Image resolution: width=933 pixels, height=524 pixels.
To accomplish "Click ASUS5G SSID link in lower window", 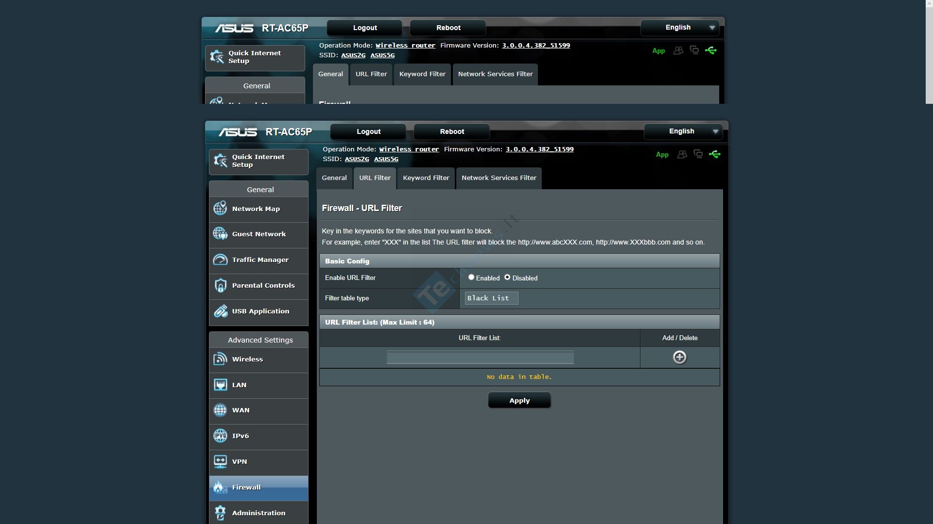I will (386, 159).
